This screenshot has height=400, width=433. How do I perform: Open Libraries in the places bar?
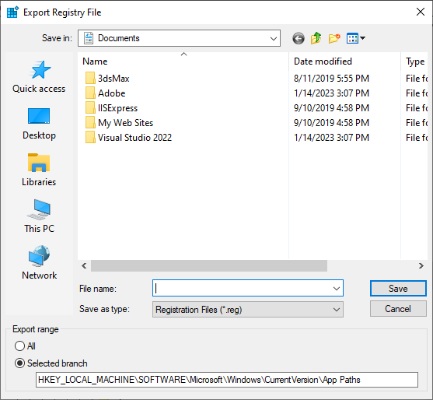(x=39, y=170)
